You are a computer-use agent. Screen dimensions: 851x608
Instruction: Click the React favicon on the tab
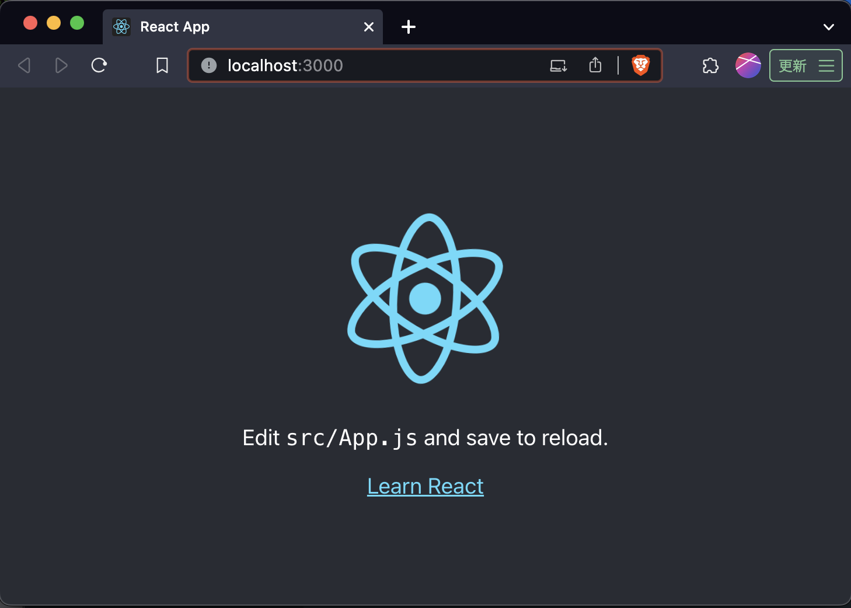121,26
